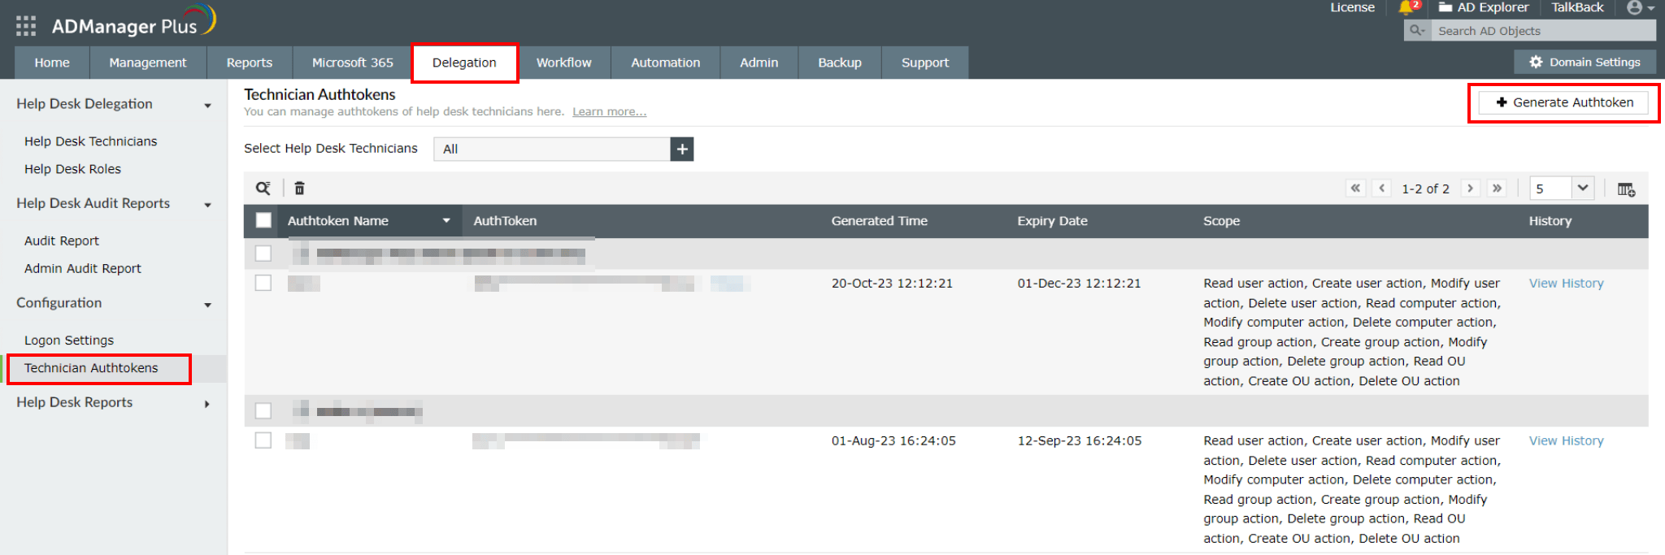Switch to Microsoft 365 tab
Image resolution: width=1665 pixels, height=555 pixels.
click(x=353, y=63)
